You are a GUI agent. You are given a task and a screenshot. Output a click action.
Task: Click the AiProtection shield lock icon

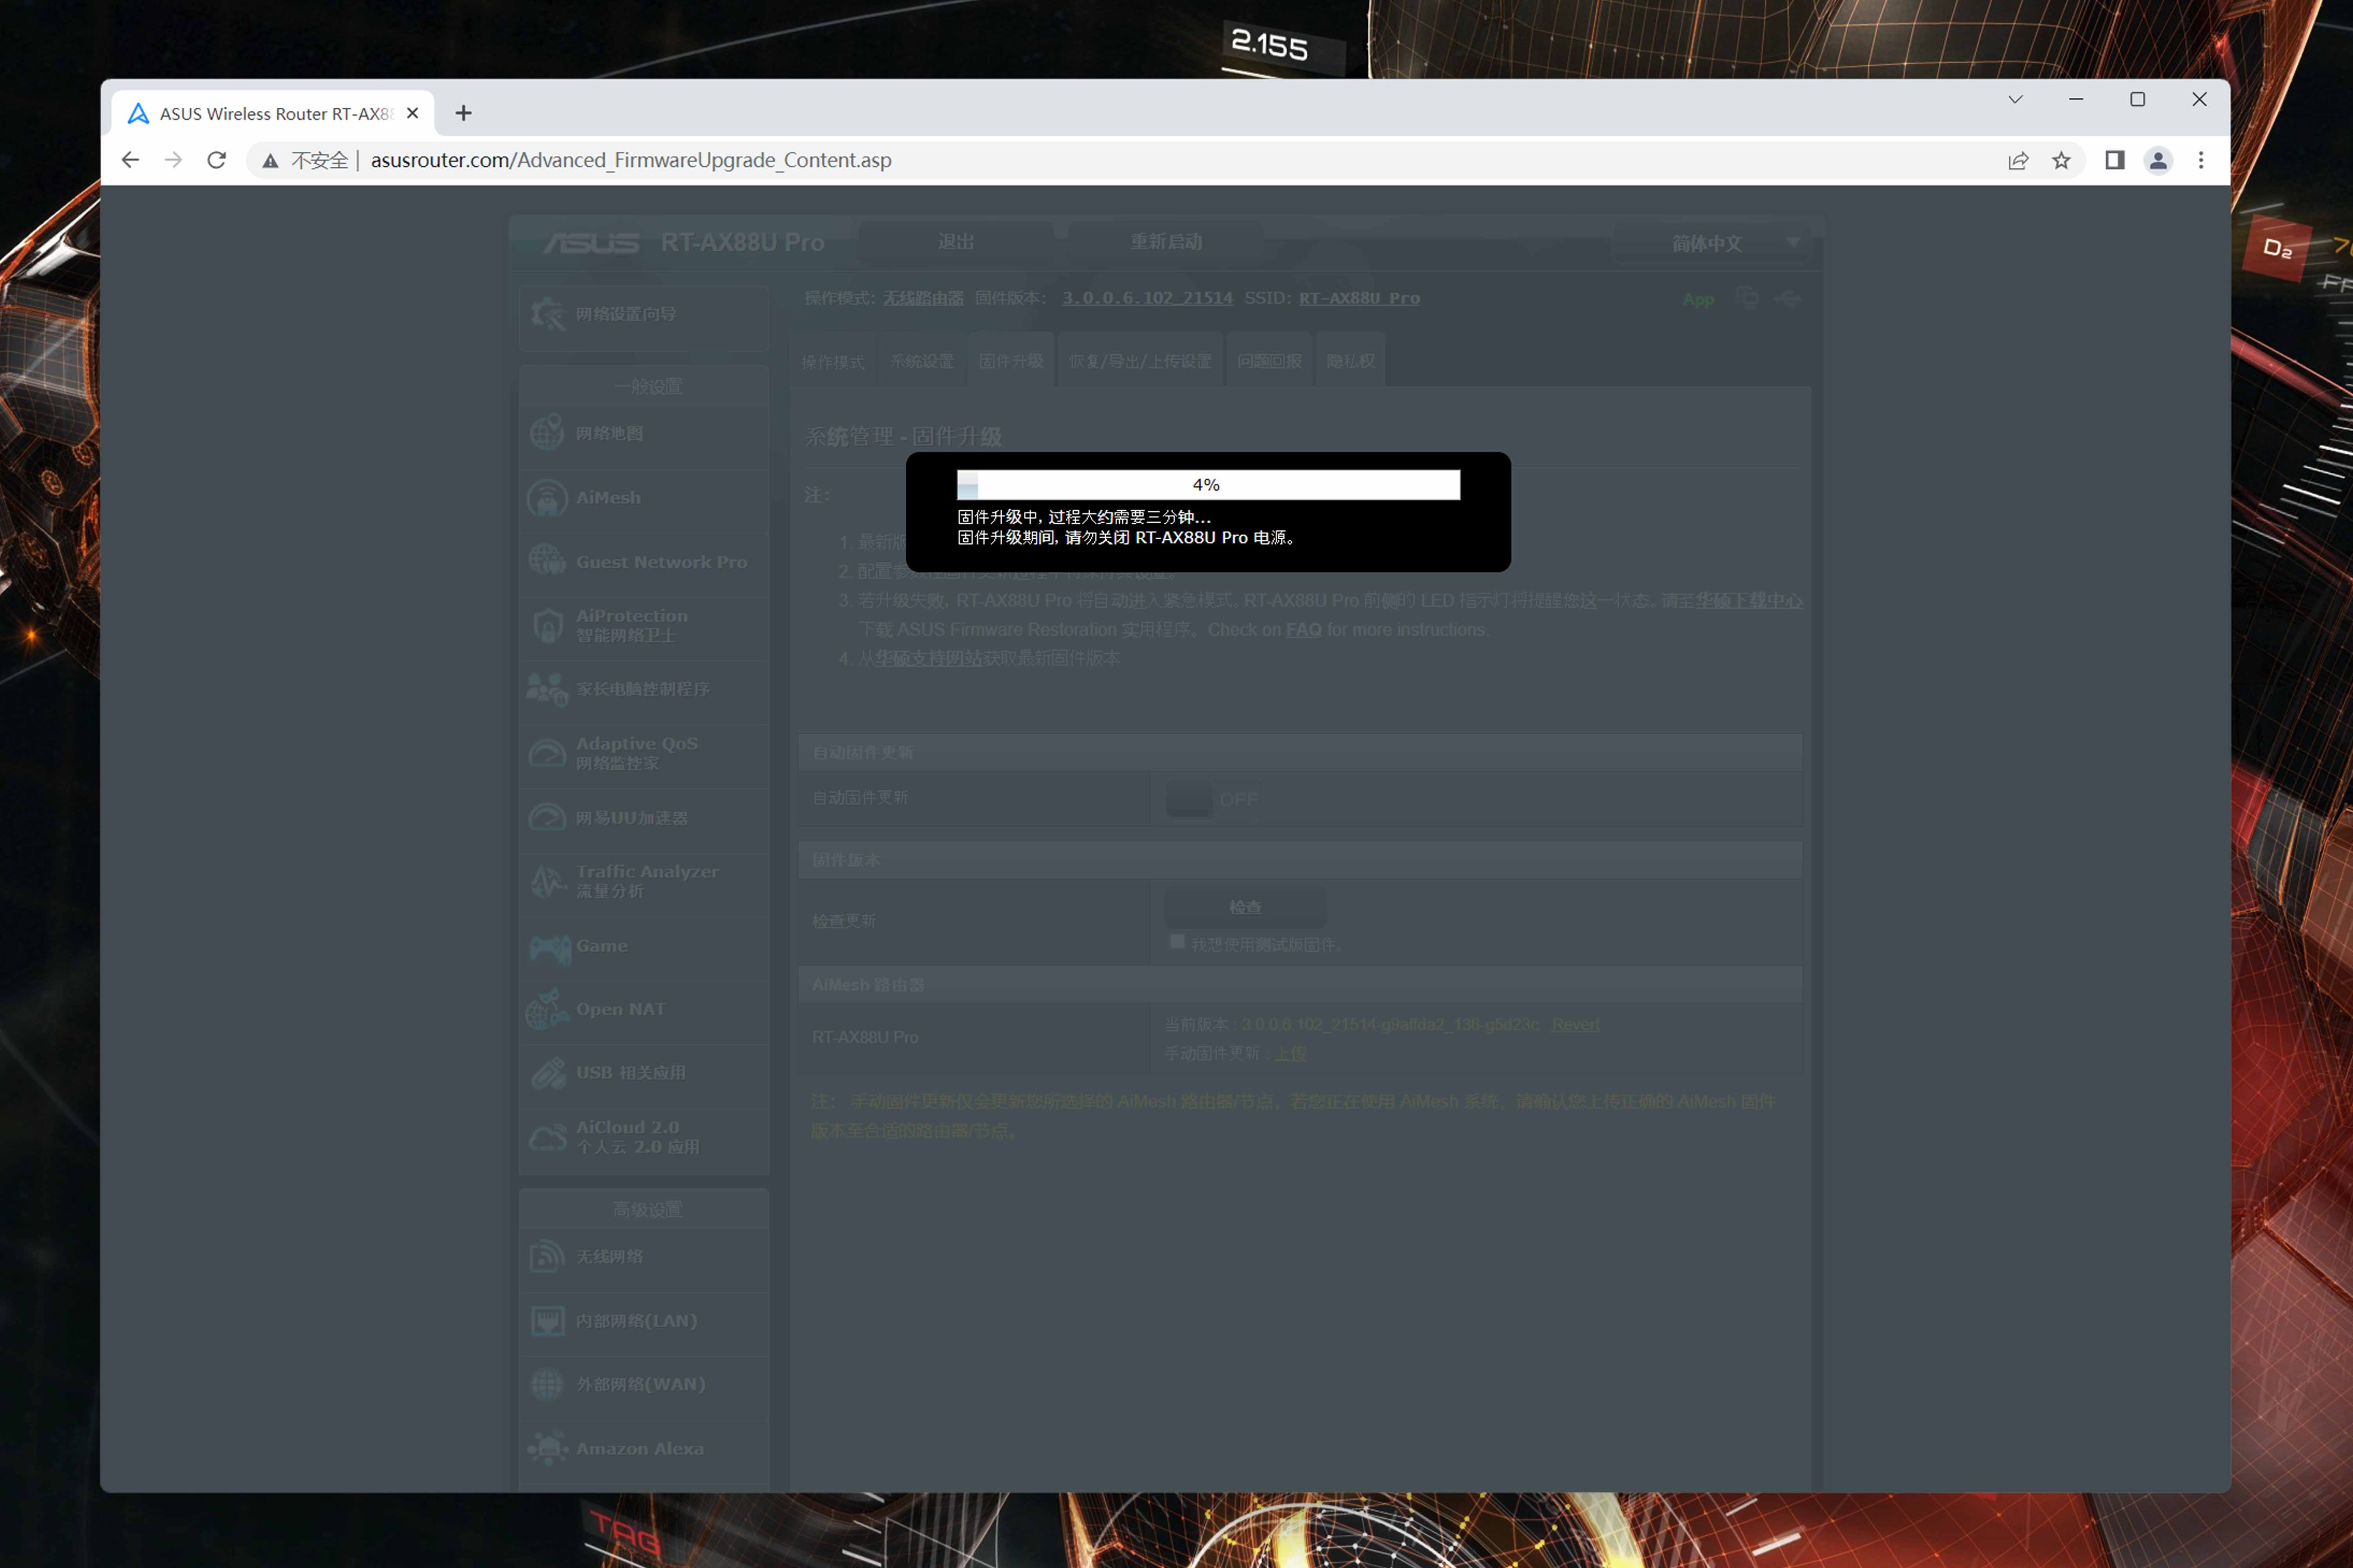click(x=547, y=626)
